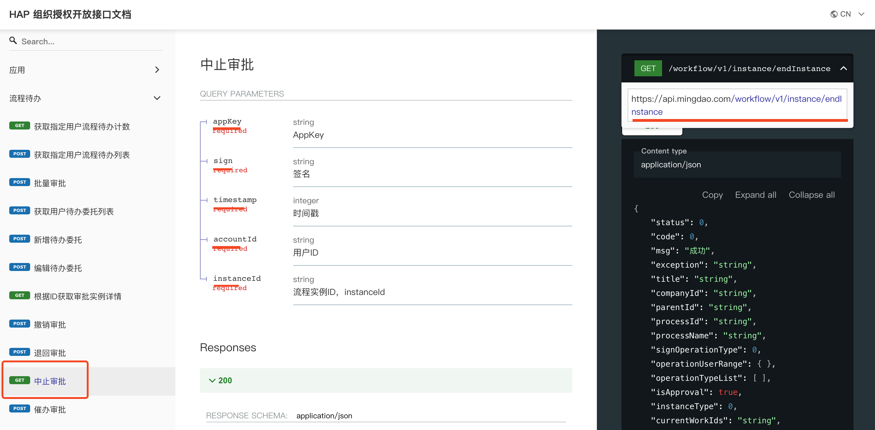Open 退回审批 in the sidebar
The width and height of the screenshot is (875, 430).
click(50, 353)
